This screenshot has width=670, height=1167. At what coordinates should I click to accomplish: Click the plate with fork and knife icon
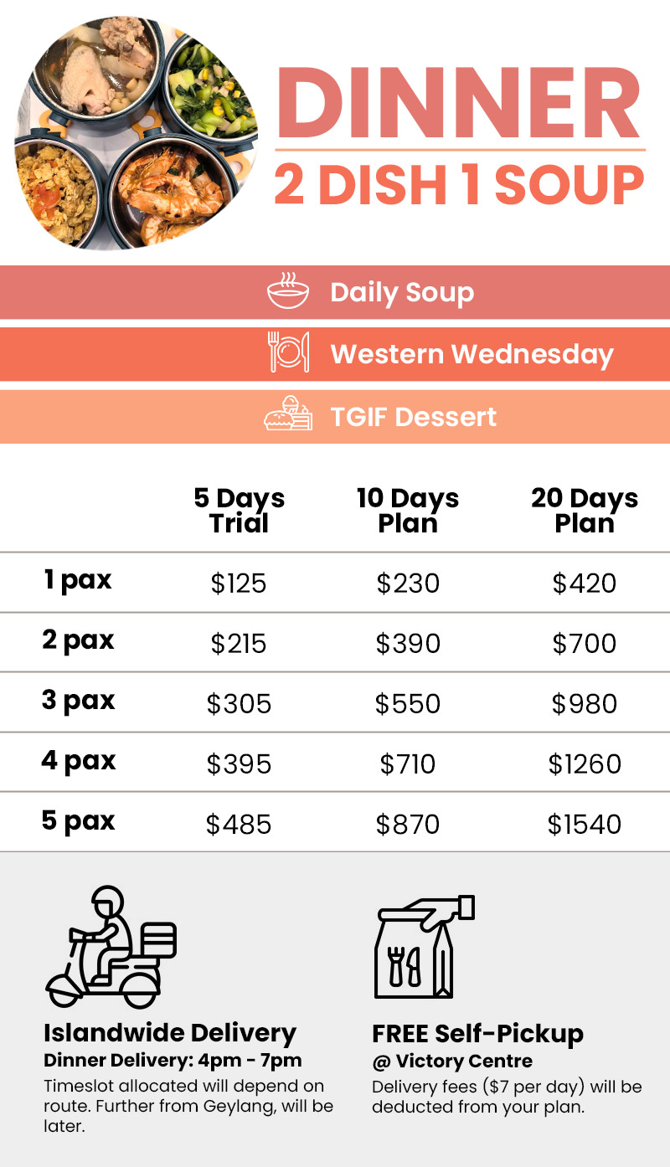click(289, 352)
